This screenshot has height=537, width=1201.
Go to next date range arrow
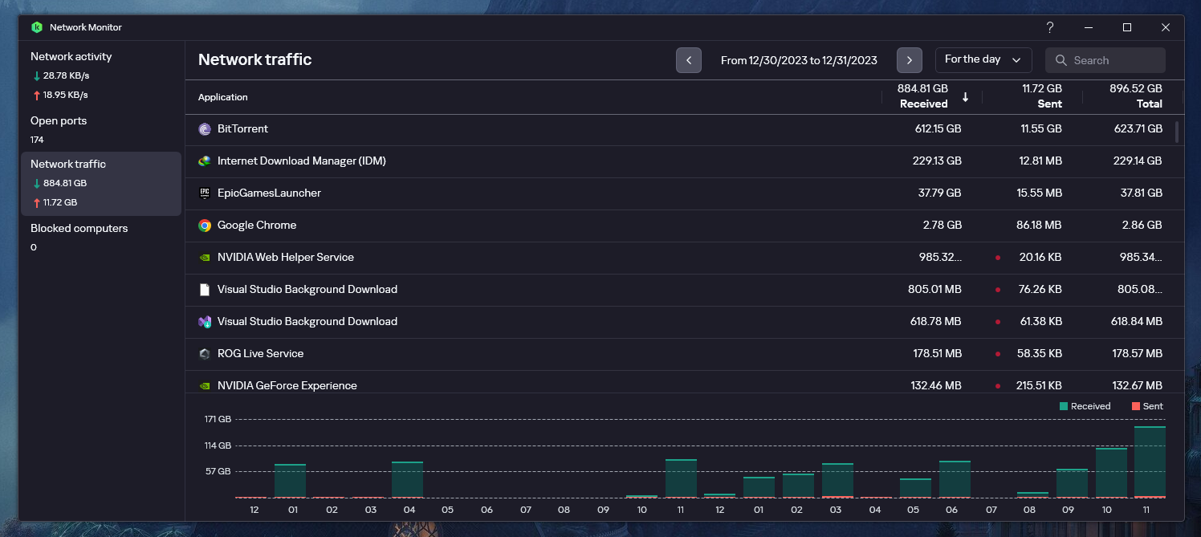(910, 60)
